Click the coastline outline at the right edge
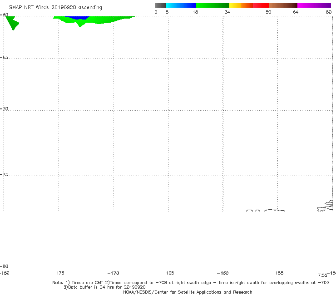This screenshot has width=336, height=295. pos(325,206)
